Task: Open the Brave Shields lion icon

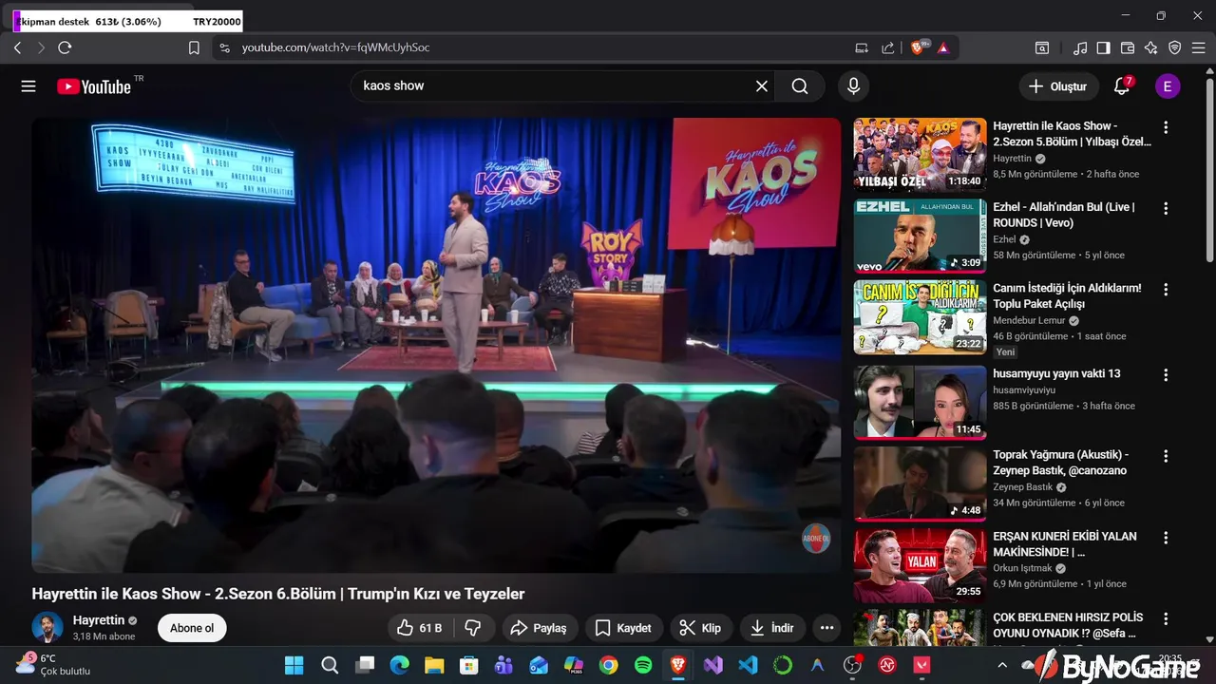Action: [x=918, y=47]
